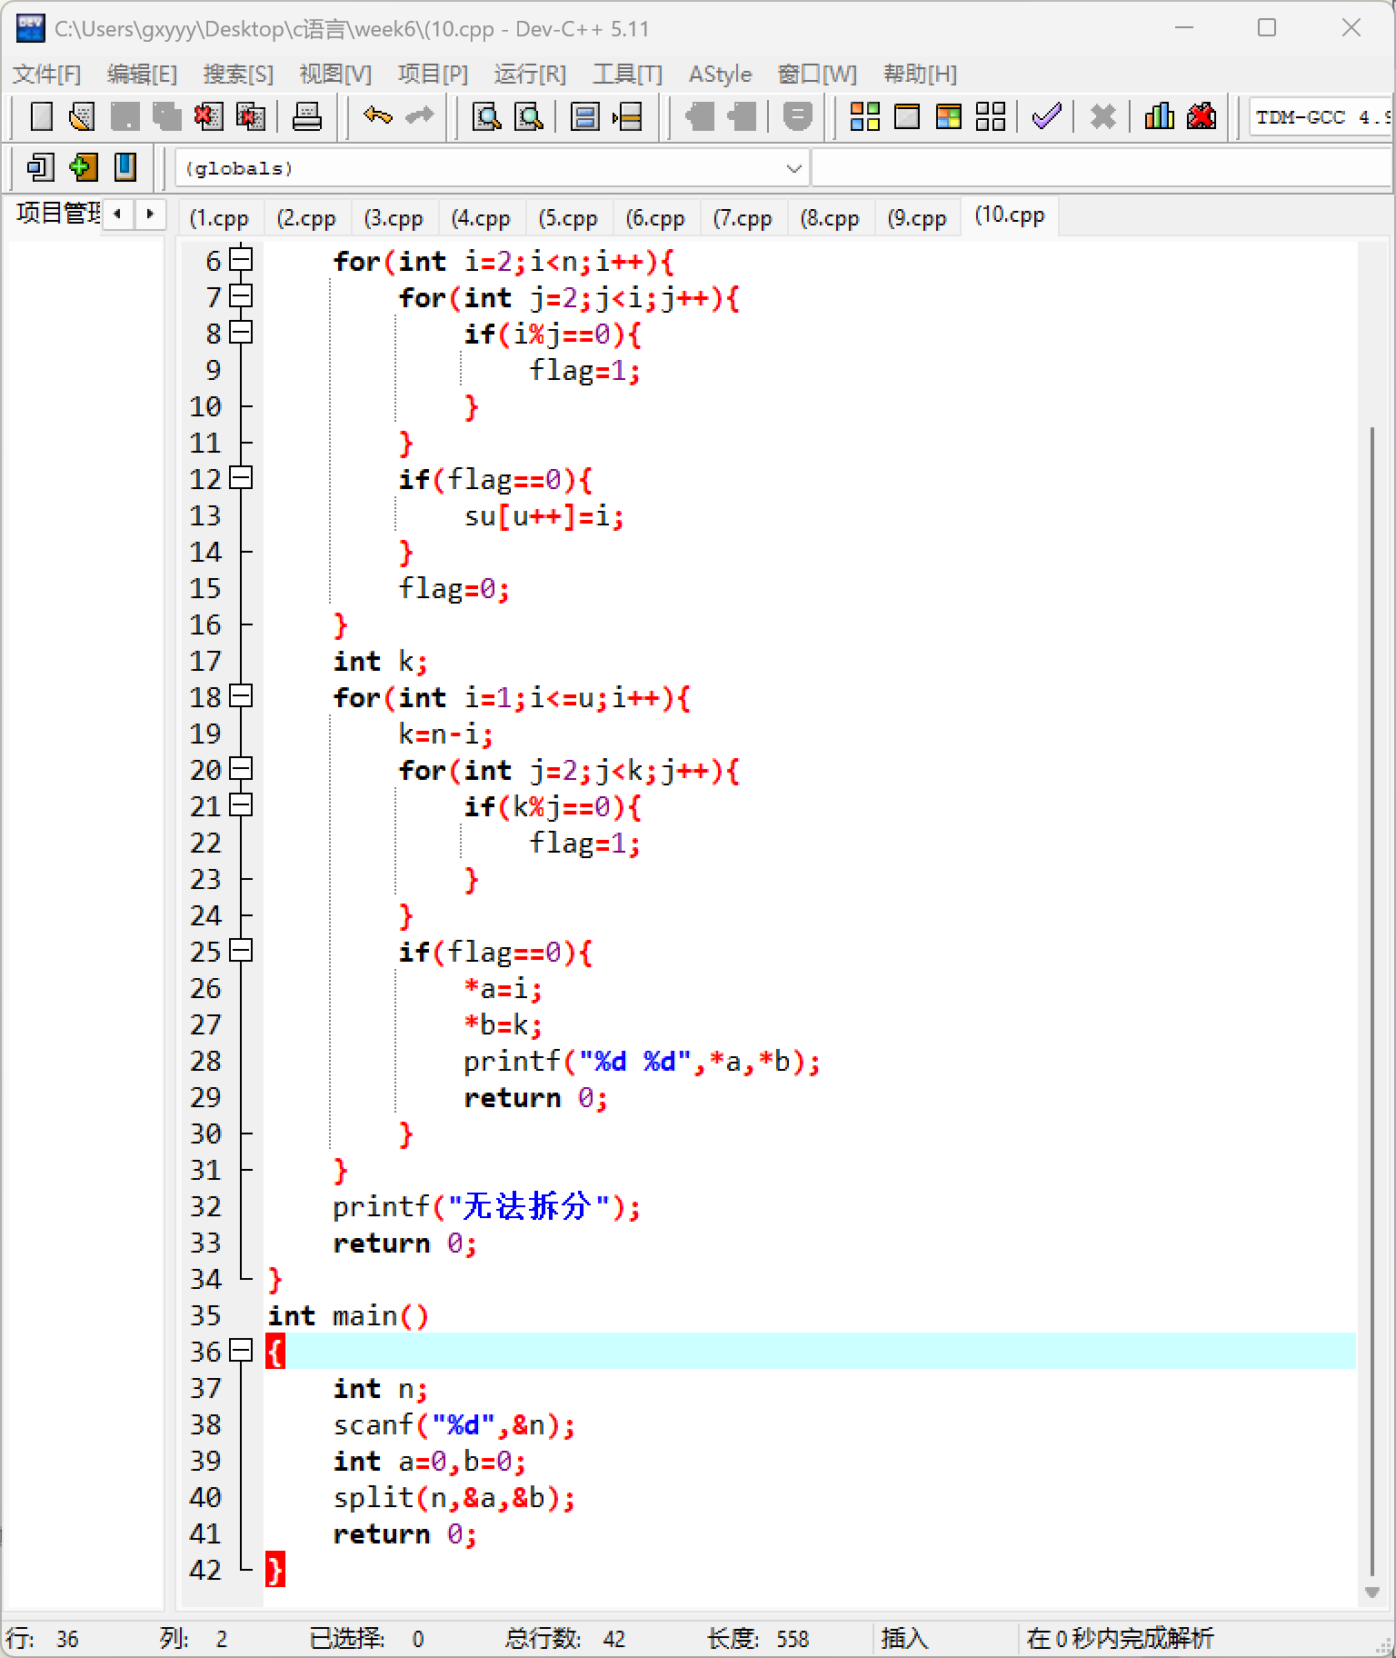Viewport: 1396px width, 1658px height.
Task: Click the Toggle bookmark icon
Action: tap(83, 167)
